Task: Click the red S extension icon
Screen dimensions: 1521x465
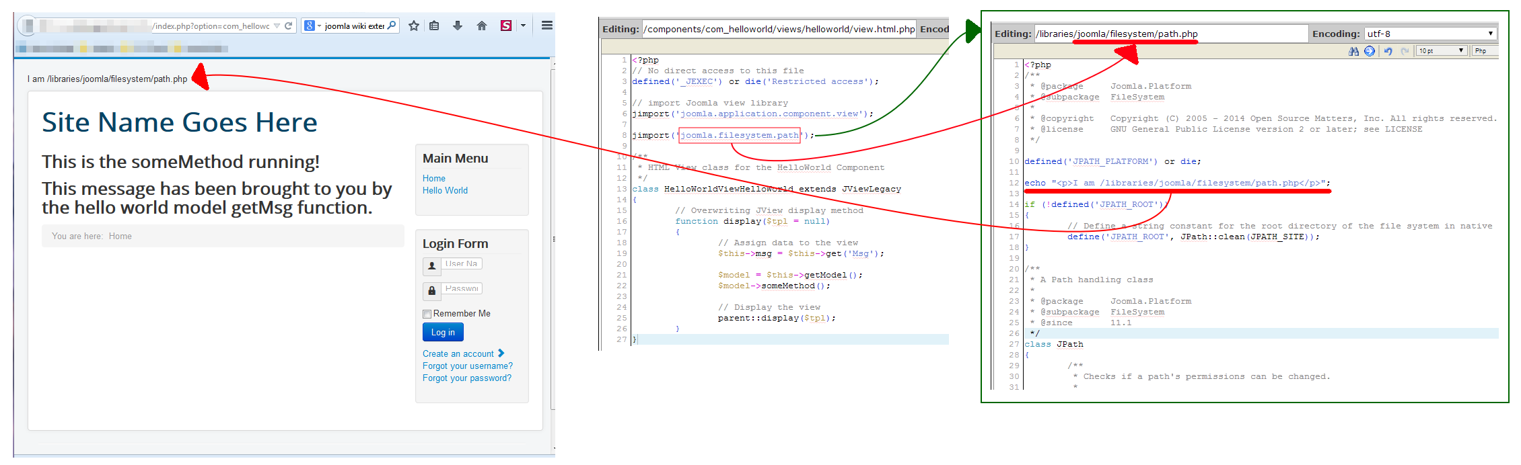Action: point(506,26)
